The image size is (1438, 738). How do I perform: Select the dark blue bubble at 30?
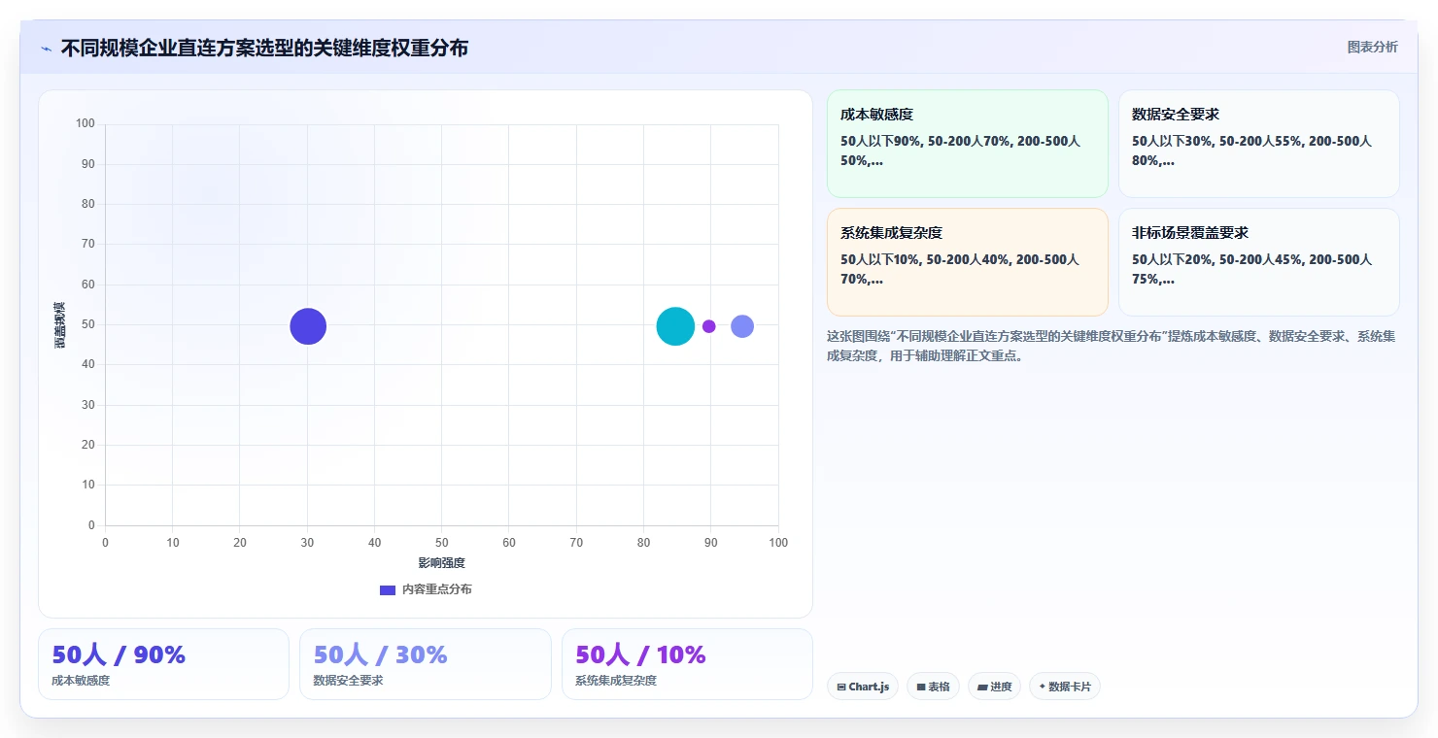(x=308, y=326)
